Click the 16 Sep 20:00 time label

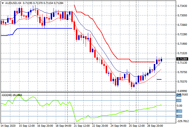[x=45, y=126]
